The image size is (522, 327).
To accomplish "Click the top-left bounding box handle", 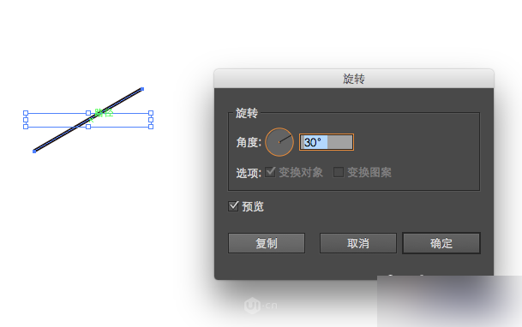I will (26, 113).
